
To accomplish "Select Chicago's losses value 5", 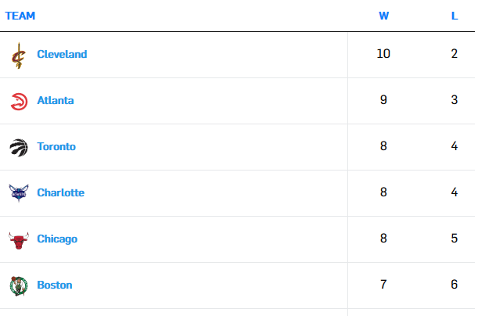I will (455, 239).
